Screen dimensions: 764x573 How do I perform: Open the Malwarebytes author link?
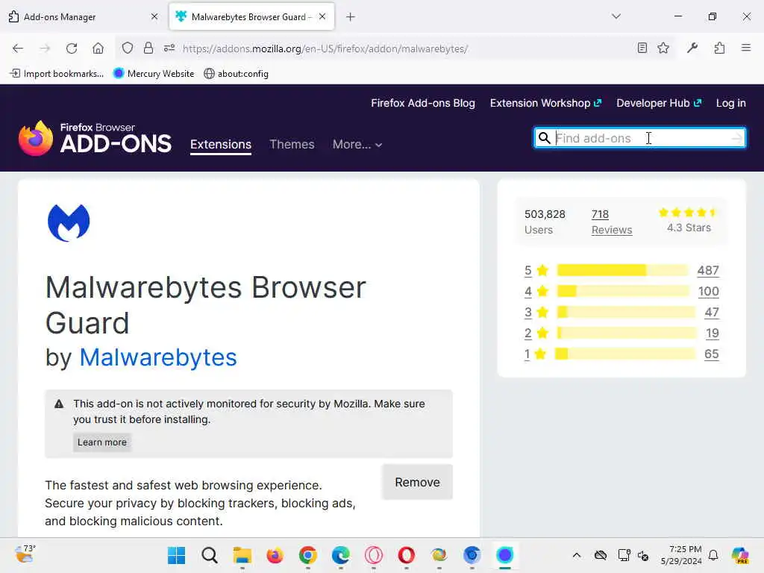pos(158,357)
